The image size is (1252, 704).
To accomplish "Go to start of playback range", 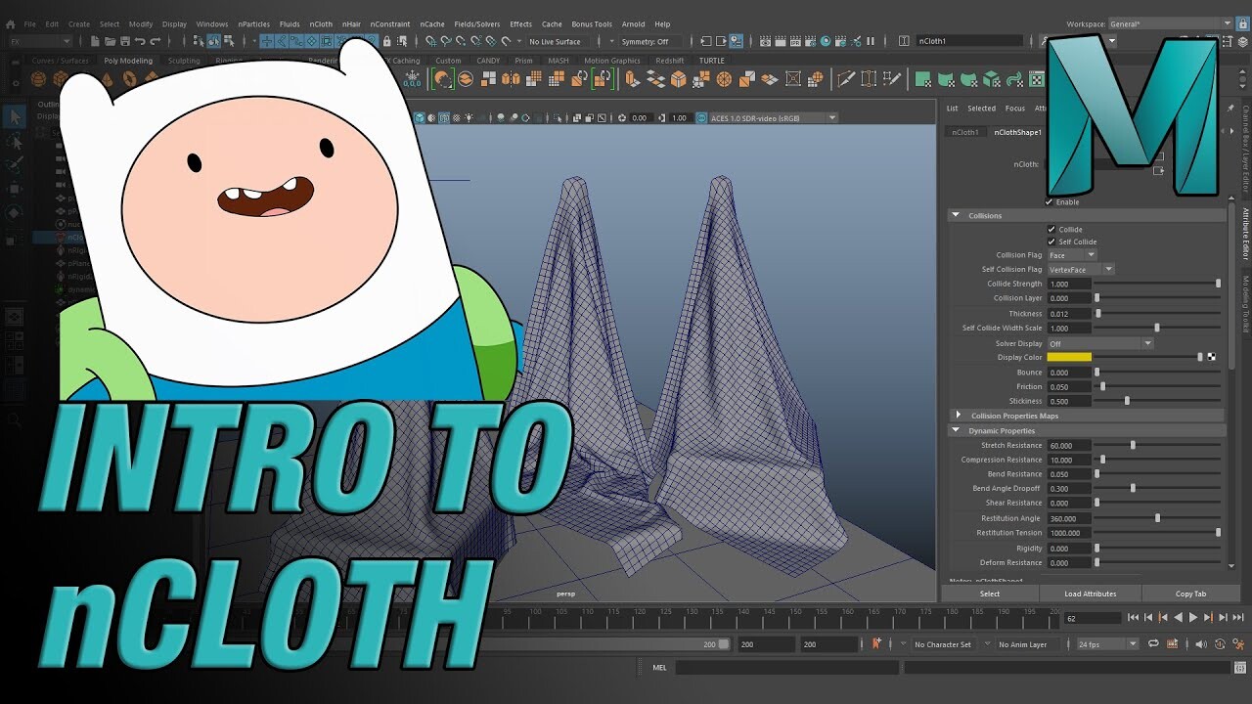I will [1133, 617].
